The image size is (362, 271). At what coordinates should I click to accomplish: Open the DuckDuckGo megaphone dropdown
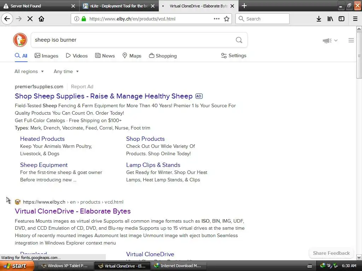coord(330,41)
